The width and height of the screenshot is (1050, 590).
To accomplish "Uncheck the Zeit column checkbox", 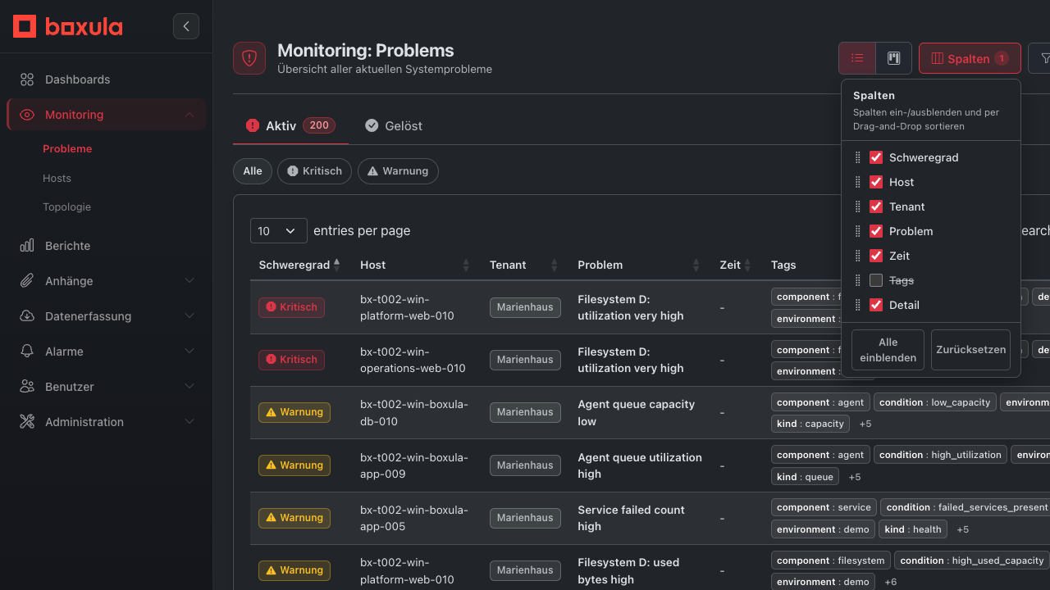I will 876,256.
